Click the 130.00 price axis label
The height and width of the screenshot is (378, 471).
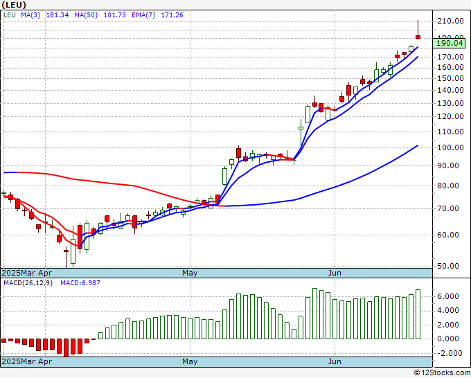pos(450,103)
